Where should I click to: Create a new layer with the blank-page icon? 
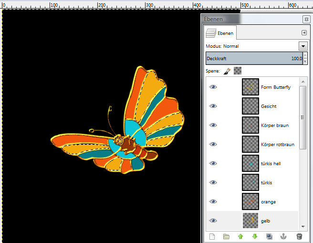[212, 236]
